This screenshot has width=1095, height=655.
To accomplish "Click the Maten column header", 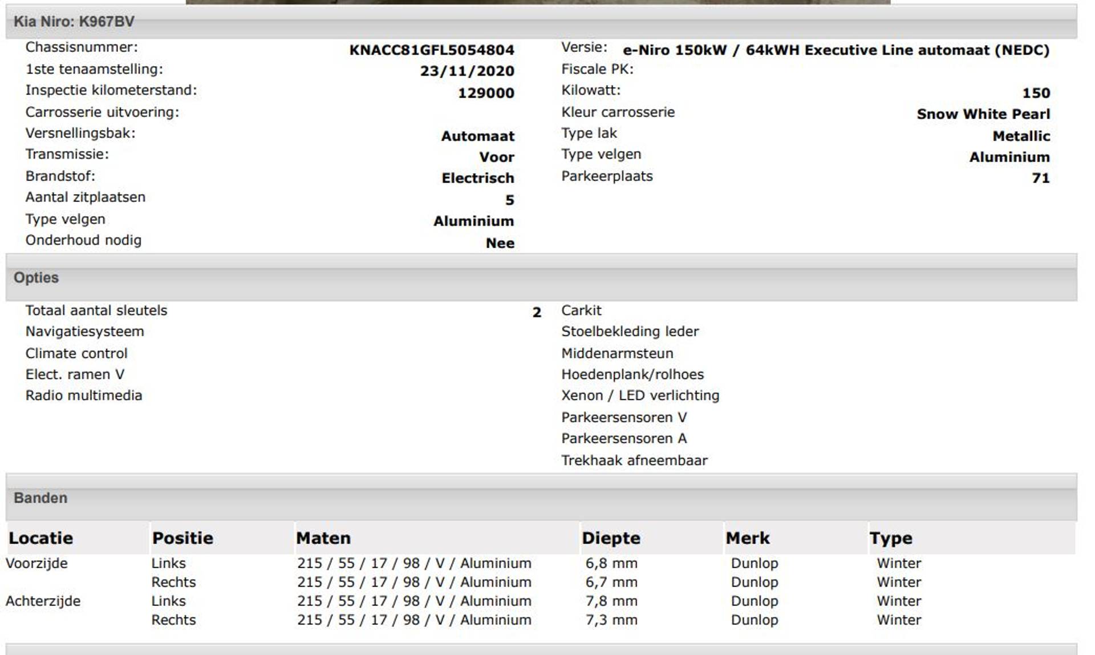I will tap(323, 538).
